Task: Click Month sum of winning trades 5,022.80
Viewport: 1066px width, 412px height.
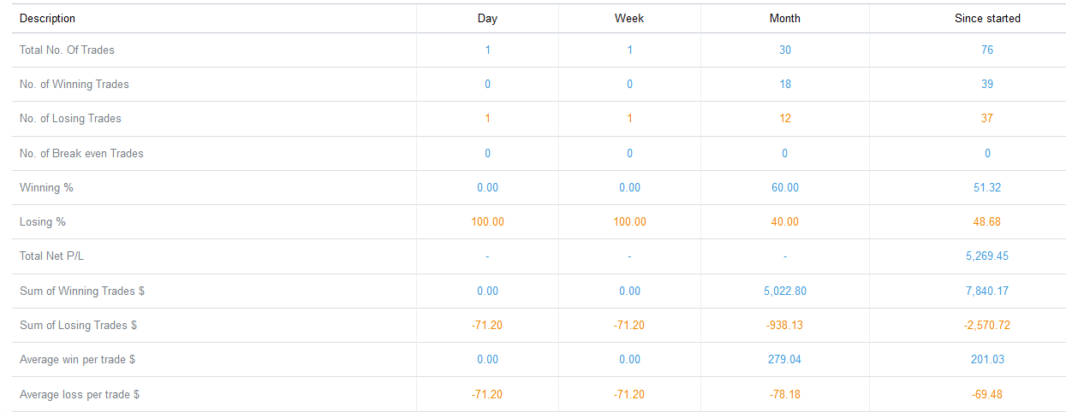Action: point(785,291)
